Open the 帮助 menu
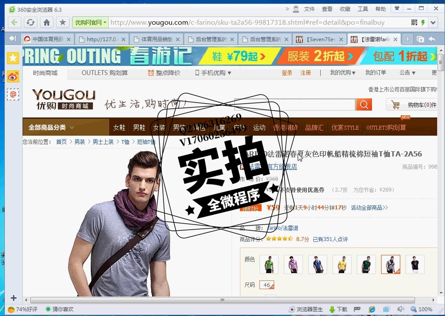The width and height of the screenshot is (445, 316). coord(381,9)
